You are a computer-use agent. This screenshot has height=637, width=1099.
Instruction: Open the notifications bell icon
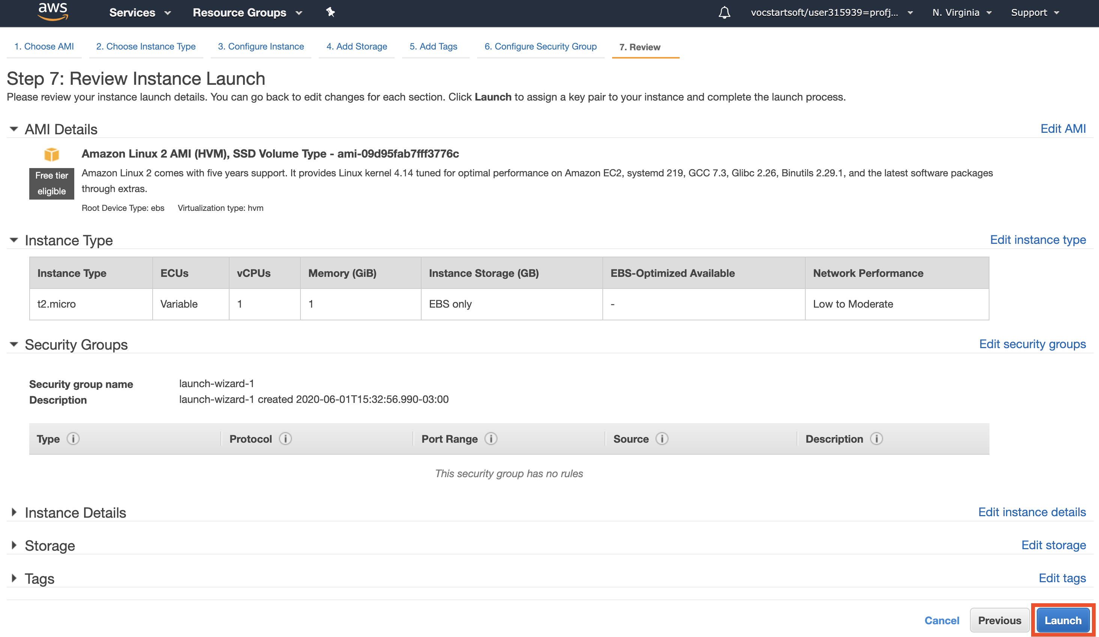tap(724, 12)
